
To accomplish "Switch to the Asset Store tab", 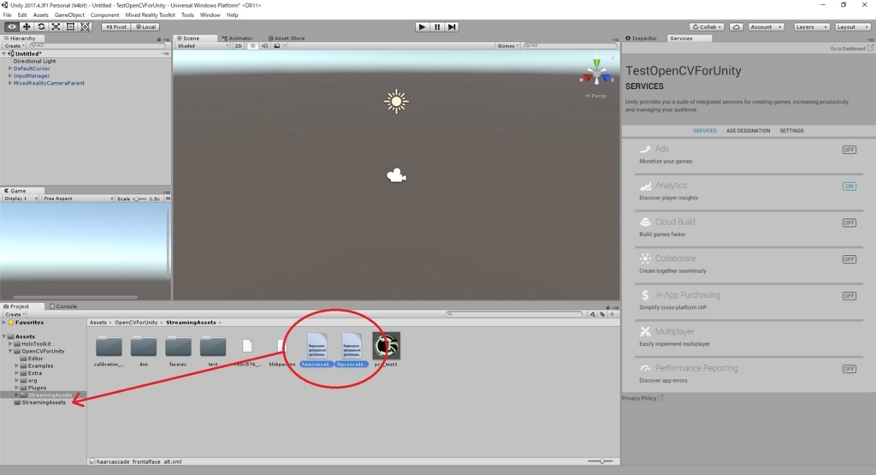I will 286,39.
